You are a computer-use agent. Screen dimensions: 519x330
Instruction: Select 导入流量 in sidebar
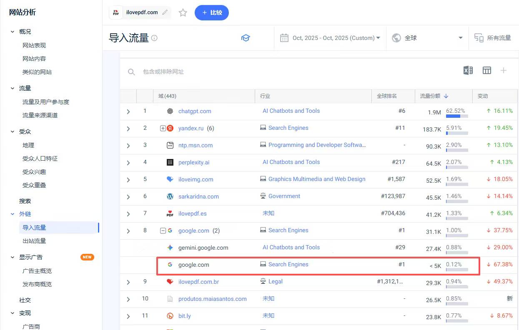[34, 228]
